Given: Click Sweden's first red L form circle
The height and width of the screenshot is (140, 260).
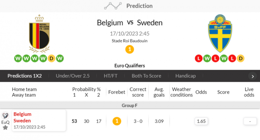Looking at the screenshot, I should (x=198, y=58).
